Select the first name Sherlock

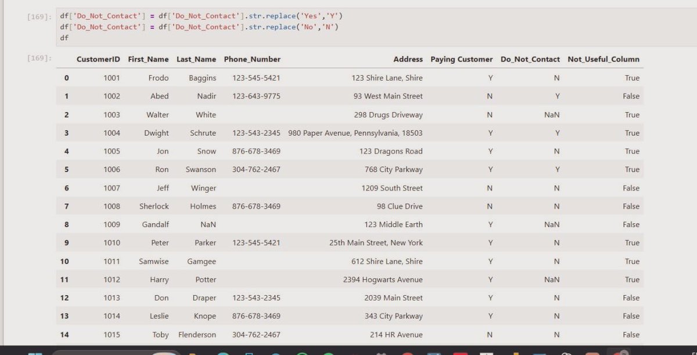click(154, 206)
